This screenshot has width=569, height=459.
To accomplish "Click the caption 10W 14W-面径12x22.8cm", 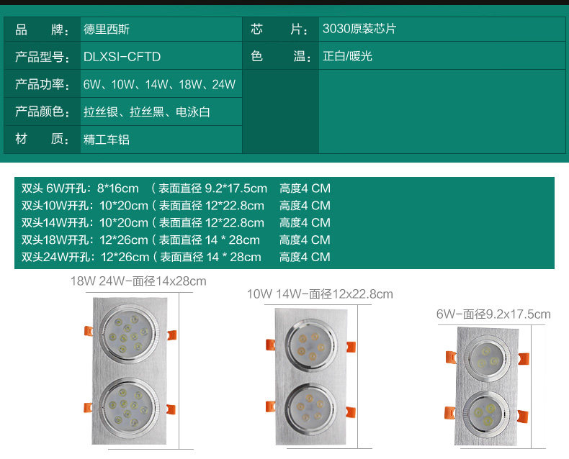I will pyautogui.click(x=320, y=294).
